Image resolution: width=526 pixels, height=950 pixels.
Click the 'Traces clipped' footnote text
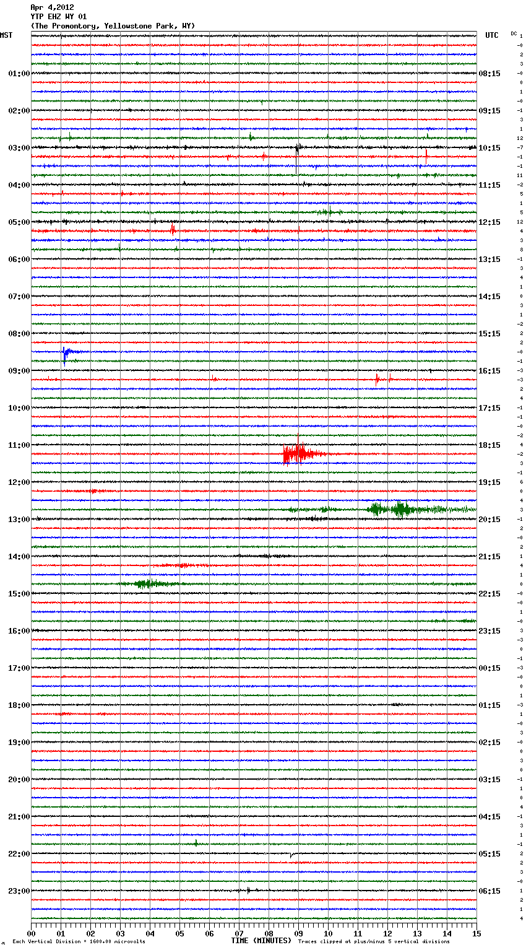coord(374,942)
